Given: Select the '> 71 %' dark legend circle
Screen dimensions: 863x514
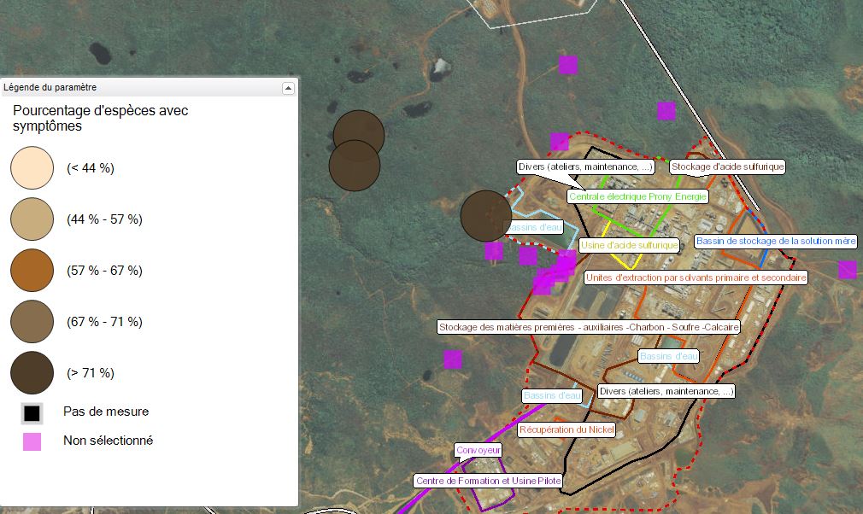Looking at the screenshot, I should point(32,373).
